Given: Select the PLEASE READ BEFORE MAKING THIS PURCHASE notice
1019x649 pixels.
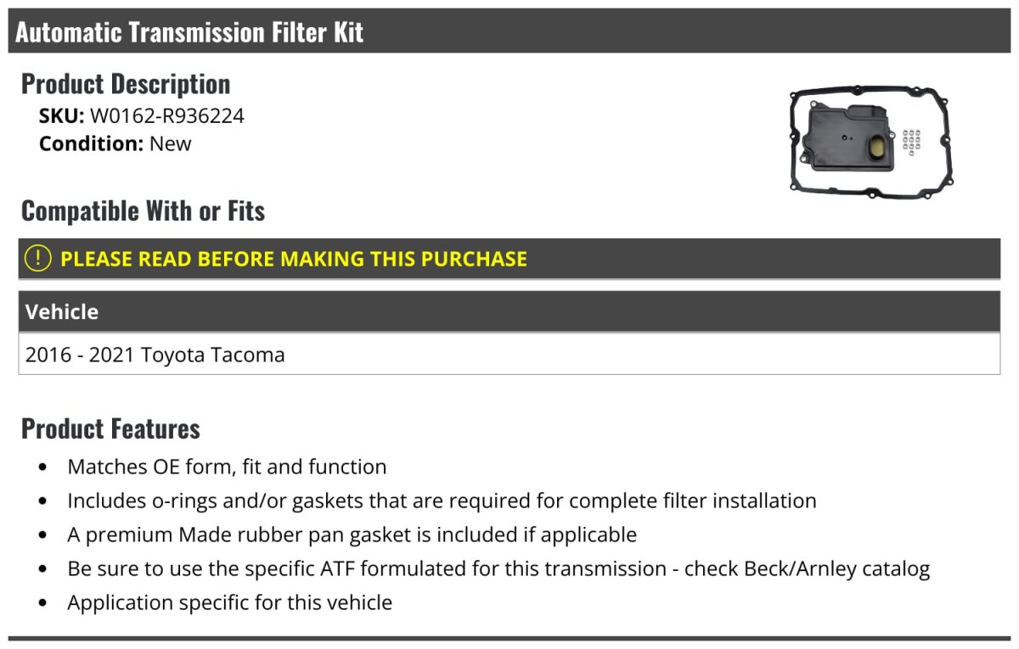Looking at the screenshot, I should click(x=294, y=259).
